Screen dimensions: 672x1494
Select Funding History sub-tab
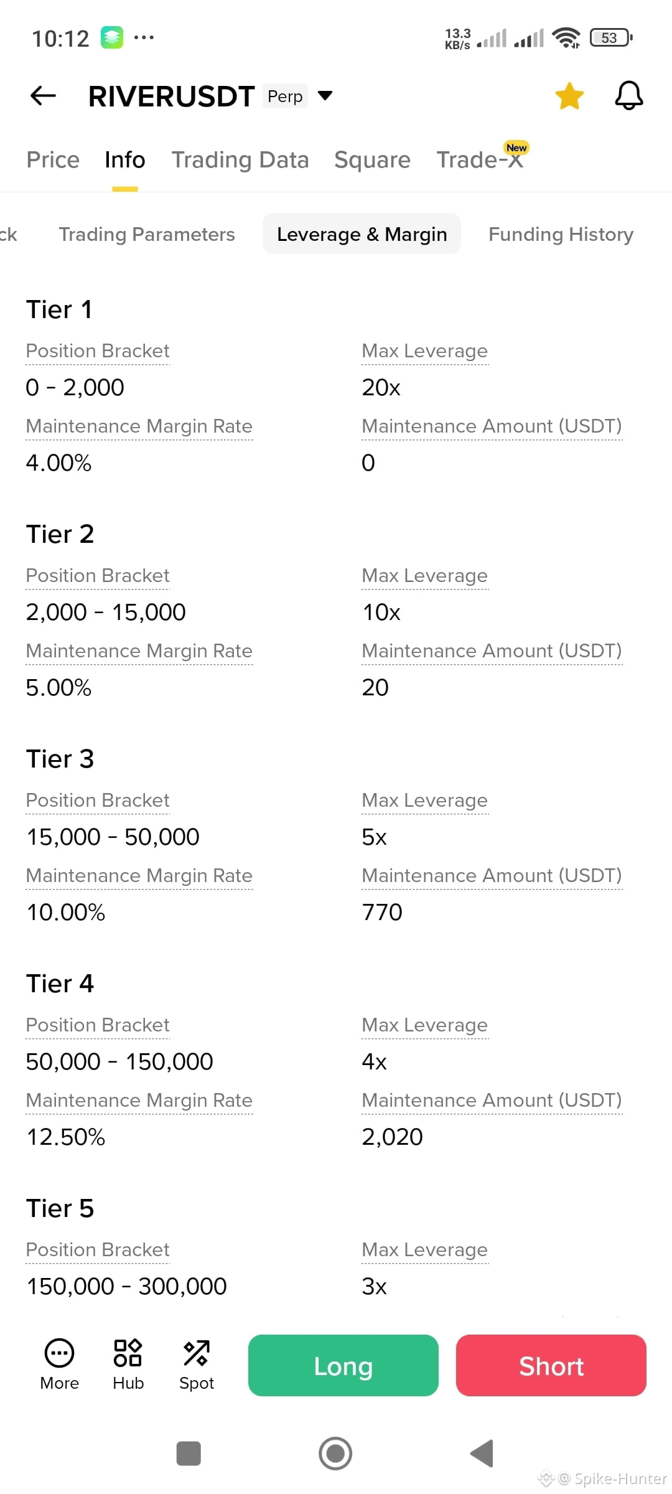coord(561,234)
